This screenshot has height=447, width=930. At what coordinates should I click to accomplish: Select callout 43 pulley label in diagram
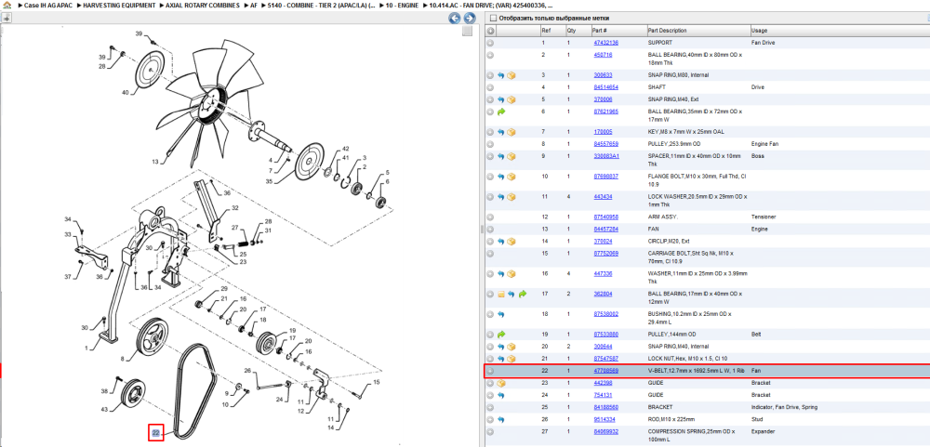coord(104,410)
